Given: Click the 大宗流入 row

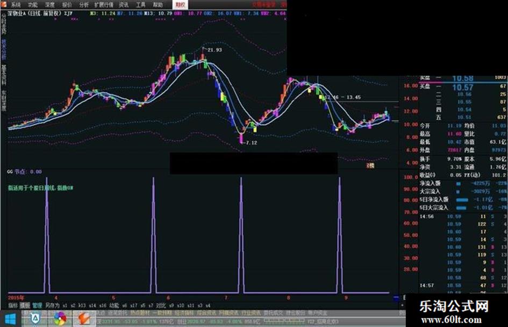Looking at the screenshot, I should point(463,192).
